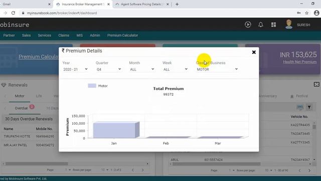Select the Motor renewals tab
321x181 pixels.
[x=20, y=96]
